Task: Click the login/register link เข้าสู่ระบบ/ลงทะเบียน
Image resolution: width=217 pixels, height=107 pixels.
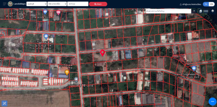Action: point(190,4)
